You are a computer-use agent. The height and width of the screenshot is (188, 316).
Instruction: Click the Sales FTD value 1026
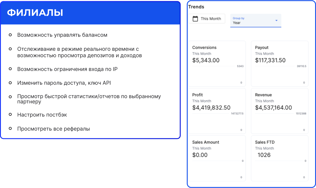pyautogui.click(x=264, y=155)
